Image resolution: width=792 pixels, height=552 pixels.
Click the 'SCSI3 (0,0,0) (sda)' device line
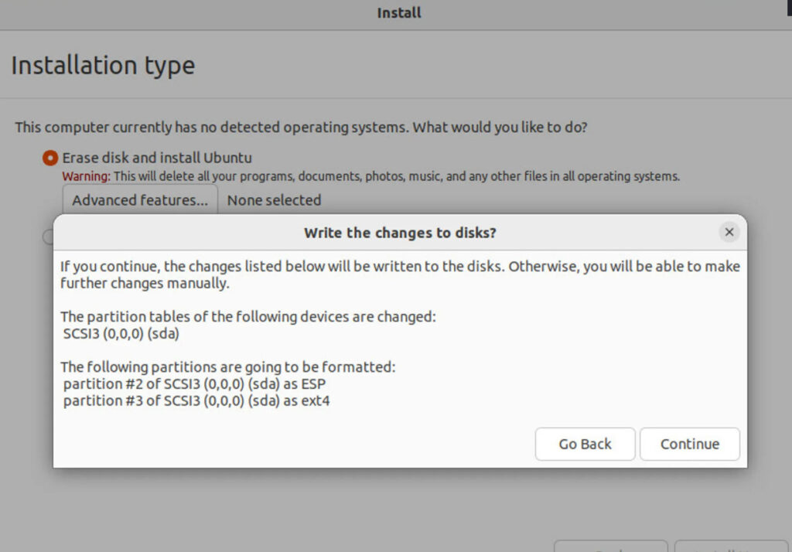121,334
